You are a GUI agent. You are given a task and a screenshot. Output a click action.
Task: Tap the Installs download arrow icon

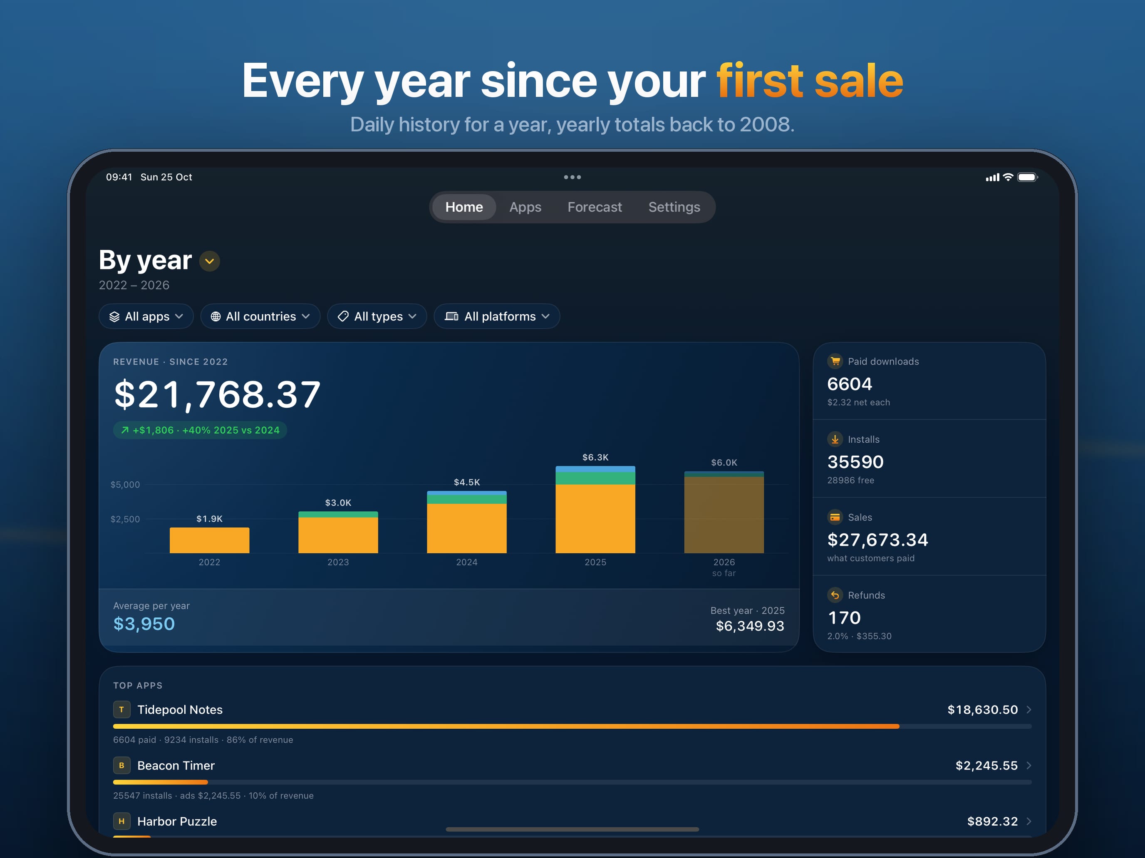pyautogui.click(x=835, y=439)
